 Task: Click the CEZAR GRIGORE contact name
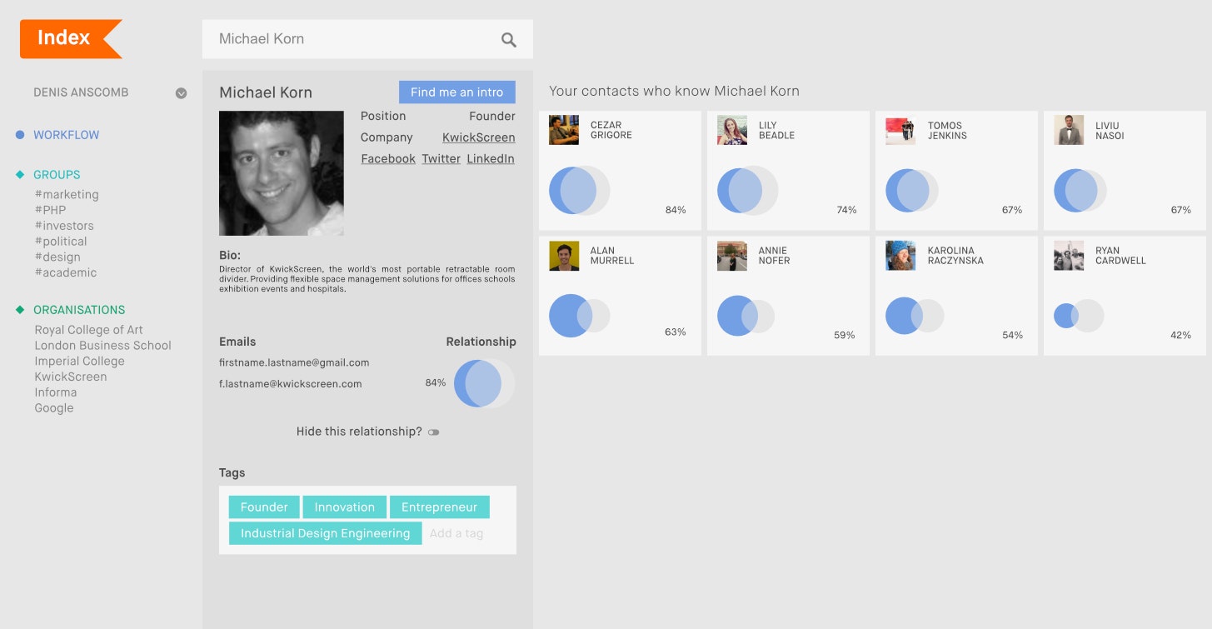pos(611,130)
